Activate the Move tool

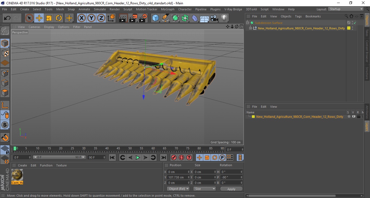pos(39,18)
